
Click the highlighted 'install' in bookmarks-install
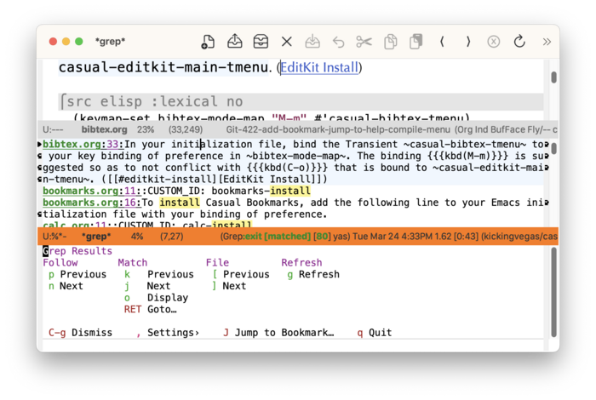point(290,191)
